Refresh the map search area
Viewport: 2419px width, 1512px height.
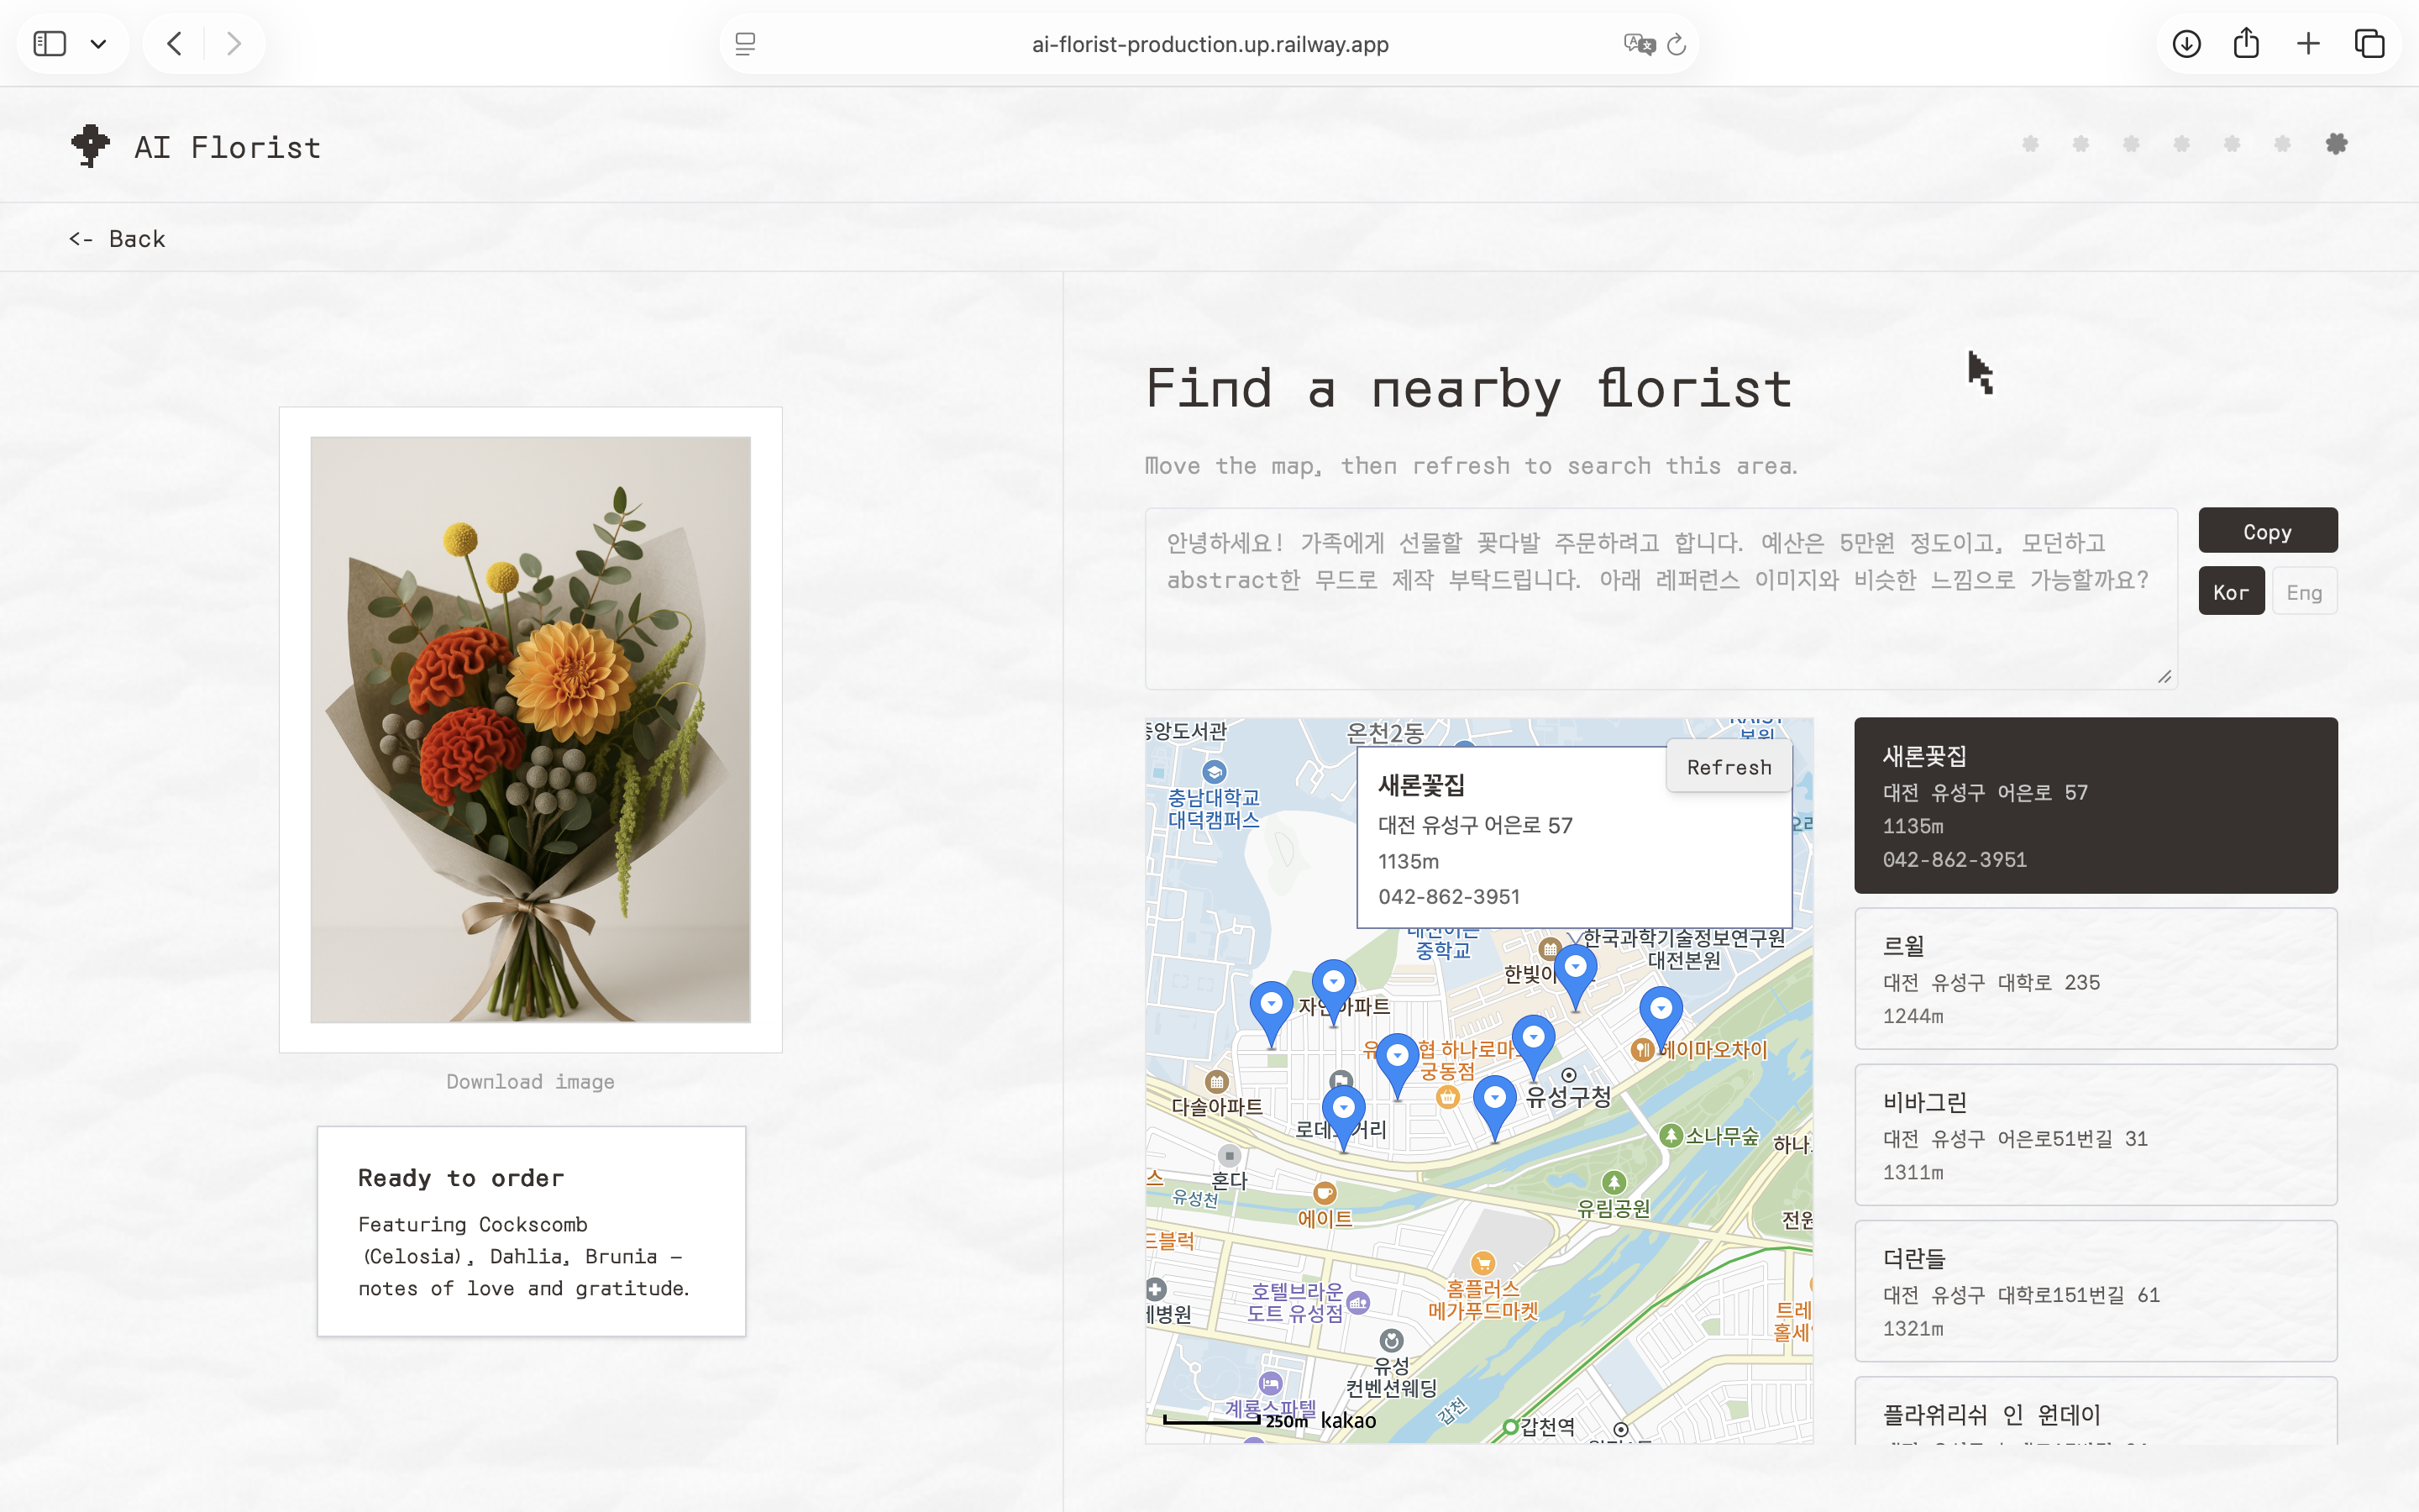pos(1729,767)
